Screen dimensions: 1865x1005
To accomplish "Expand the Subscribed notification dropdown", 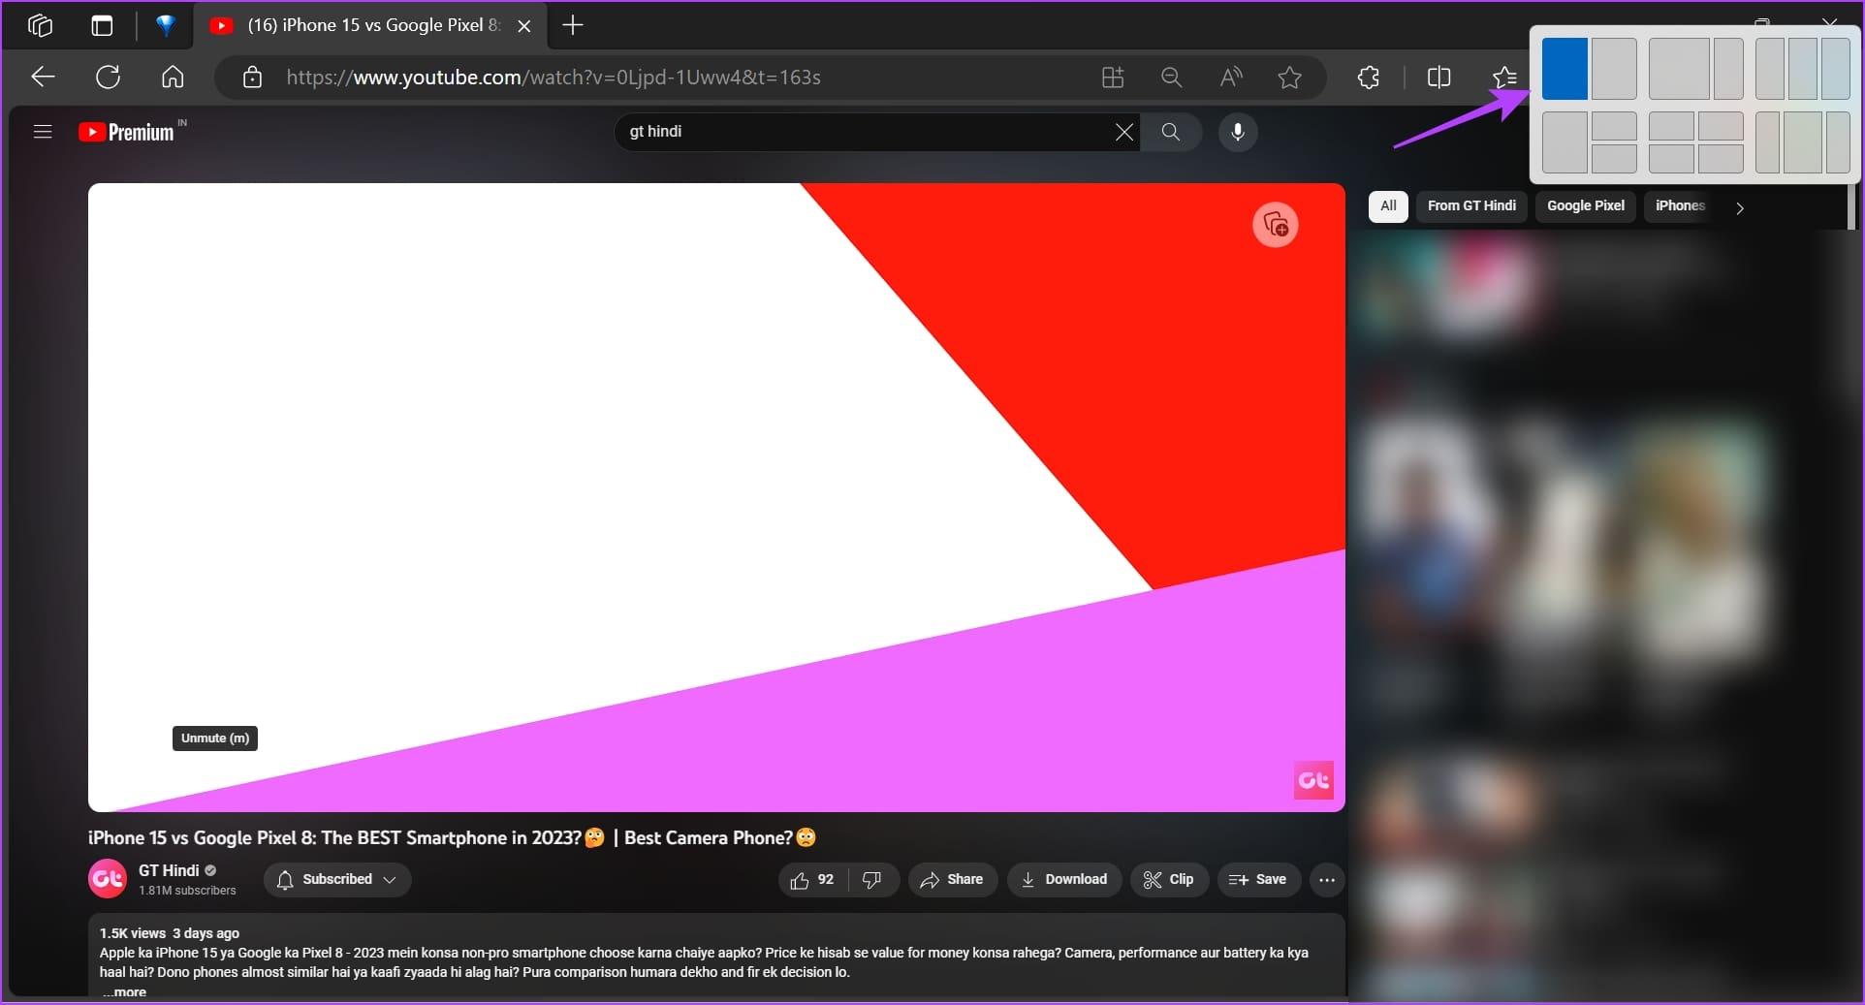I will (x=337, y=880).
